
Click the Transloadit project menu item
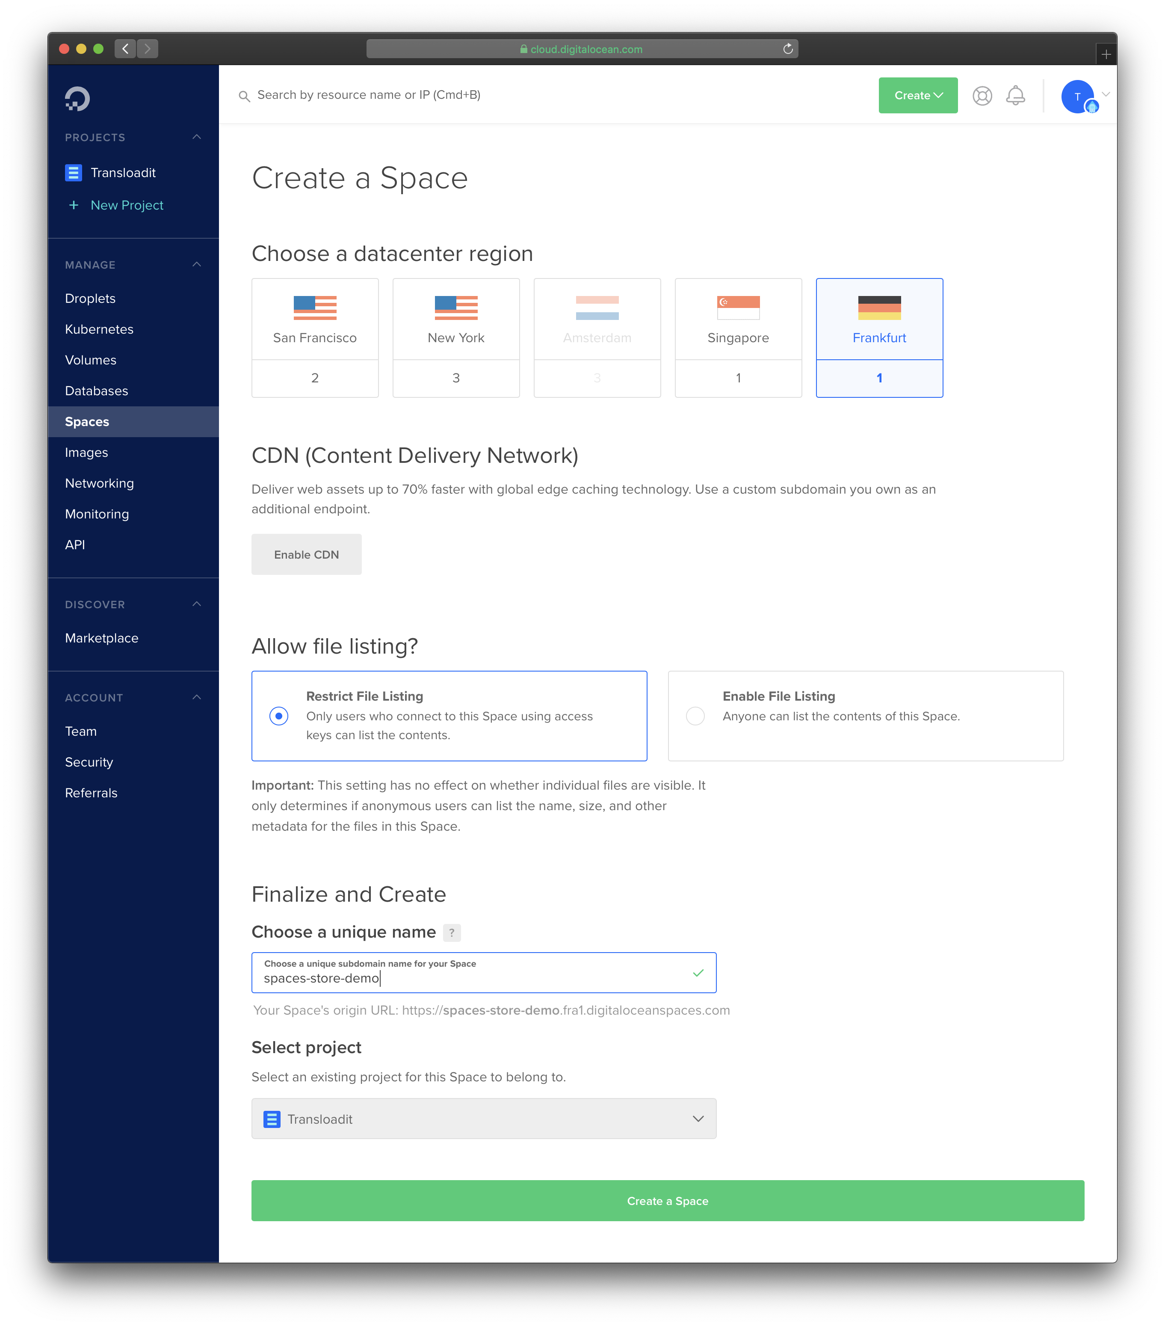pos(122,172)
